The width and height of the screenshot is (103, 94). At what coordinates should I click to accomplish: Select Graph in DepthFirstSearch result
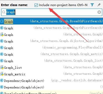[x=51, y=28]
